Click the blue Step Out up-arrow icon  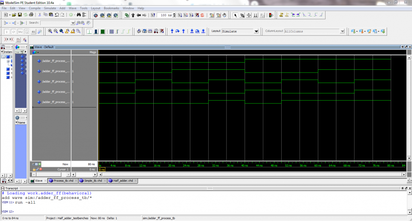183,31
